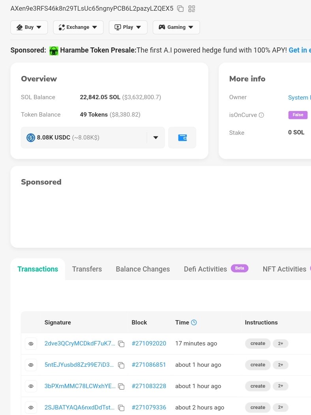This screenshot has height=415, width=311.
Task: Click the blue wallet icon button
Action: click(x=182, y=138)
